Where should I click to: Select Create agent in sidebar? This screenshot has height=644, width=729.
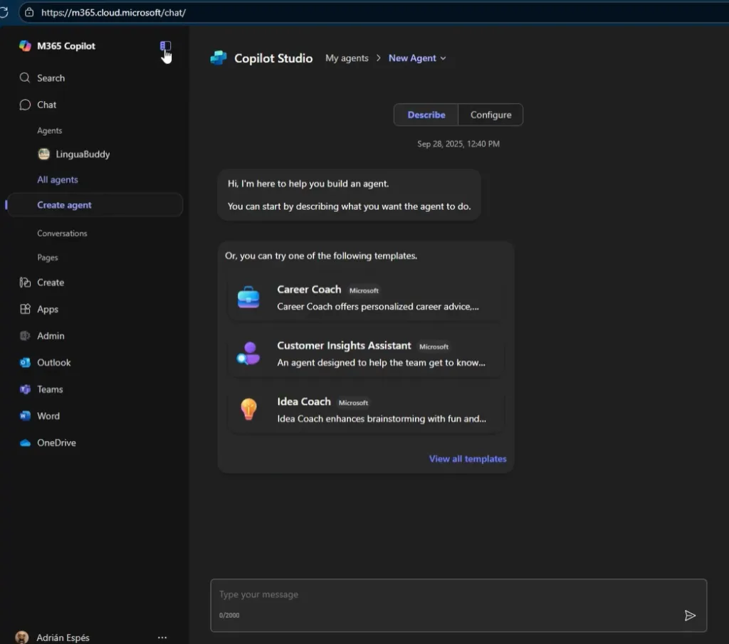pos(95,205)
